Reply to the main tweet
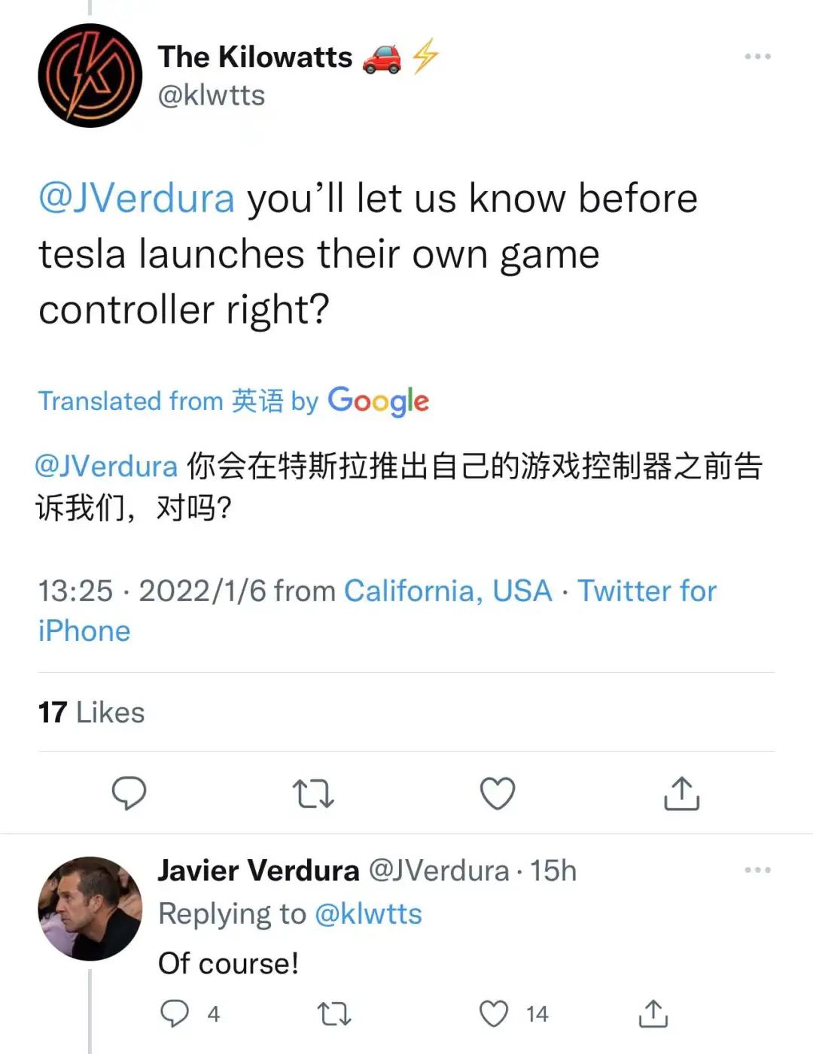Screen dimensions: 813x1054 [129, 793]
